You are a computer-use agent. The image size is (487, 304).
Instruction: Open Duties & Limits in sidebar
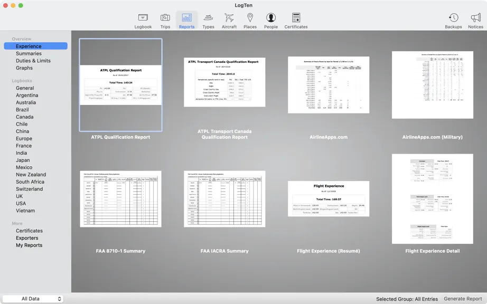tap(33, 61)
